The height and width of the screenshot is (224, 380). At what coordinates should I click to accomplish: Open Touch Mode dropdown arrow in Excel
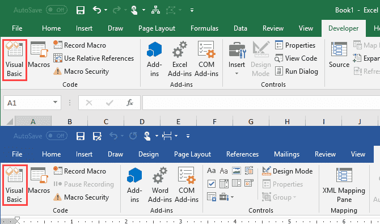coord(143,10)
